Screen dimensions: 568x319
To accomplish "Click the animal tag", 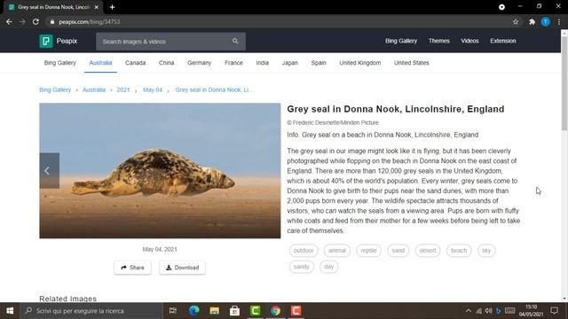I will point(337,250).
